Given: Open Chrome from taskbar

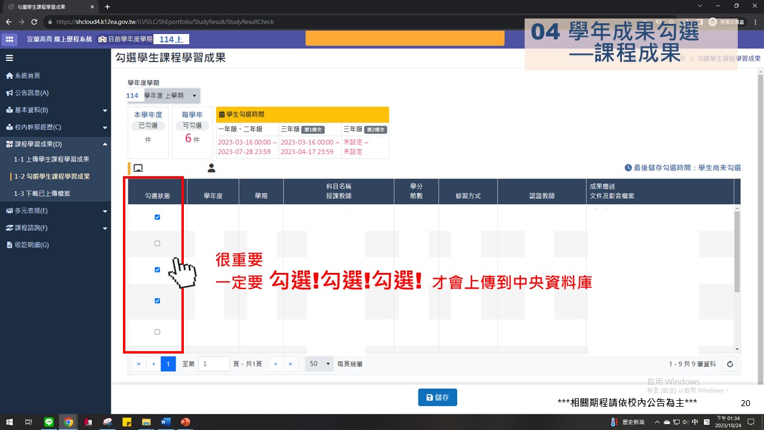Looking at the screenshot, I should [x=68, y=422].
